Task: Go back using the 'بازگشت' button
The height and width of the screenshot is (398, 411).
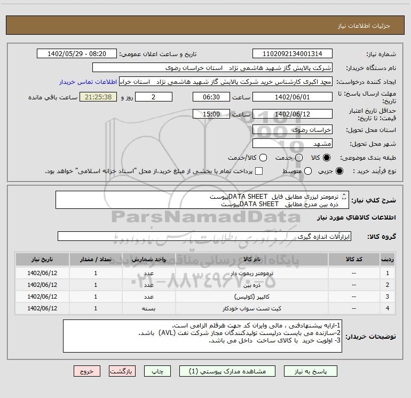Action: (122, 371)
